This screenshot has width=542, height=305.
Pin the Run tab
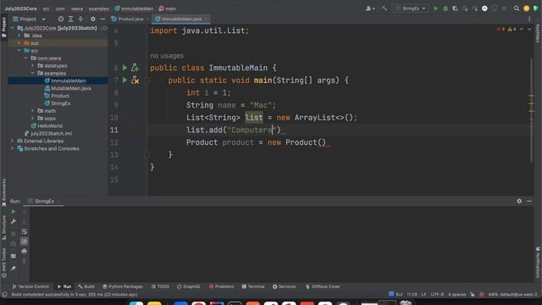pos(14,269)
